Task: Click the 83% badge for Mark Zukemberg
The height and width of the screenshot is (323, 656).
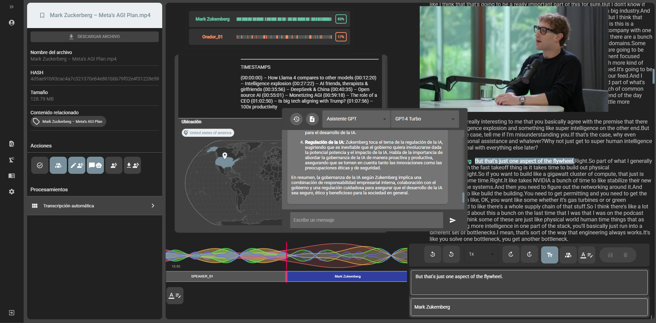Action: click(x=341, y=19)
